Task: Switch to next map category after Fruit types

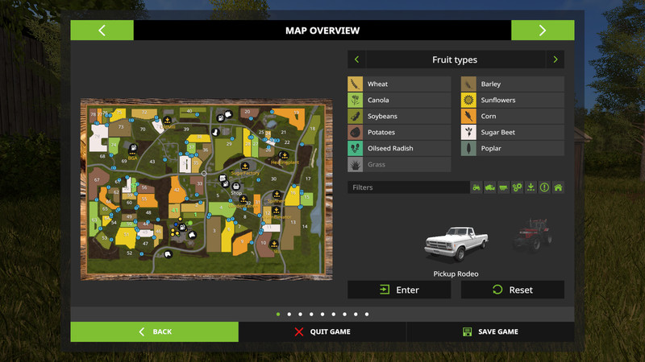Action: coord(555,60)
